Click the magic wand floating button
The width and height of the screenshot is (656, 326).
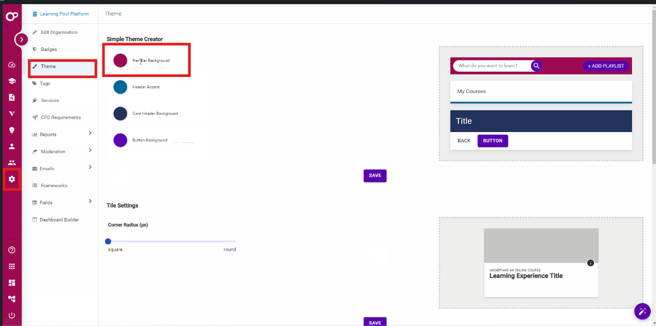pos(642,311)
